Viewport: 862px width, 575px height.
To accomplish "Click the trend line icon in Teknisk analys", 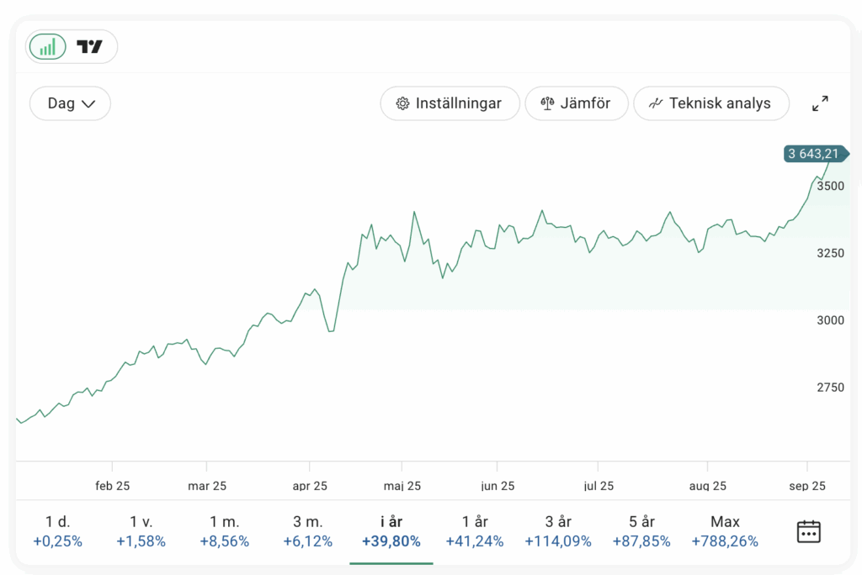I will (x=656, y=103).
